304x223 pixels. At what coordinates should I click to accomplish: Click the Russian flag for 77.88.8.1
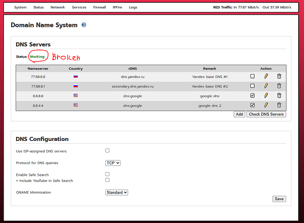pyautogui.click(x=75, y=86)
